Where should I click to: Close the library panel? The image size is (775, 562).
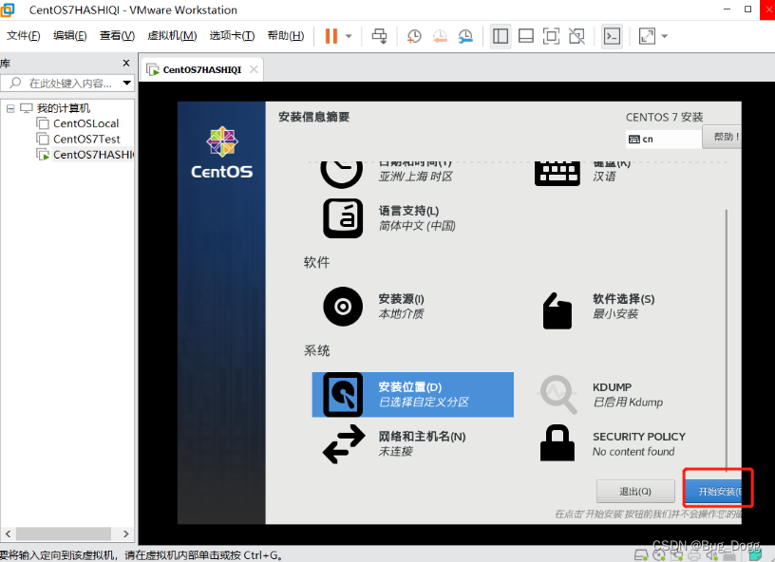click(126, 63)
